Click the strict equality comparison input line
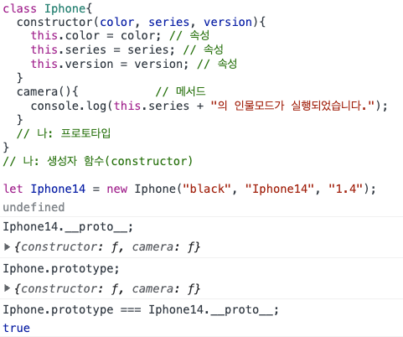 pos(141,310)
